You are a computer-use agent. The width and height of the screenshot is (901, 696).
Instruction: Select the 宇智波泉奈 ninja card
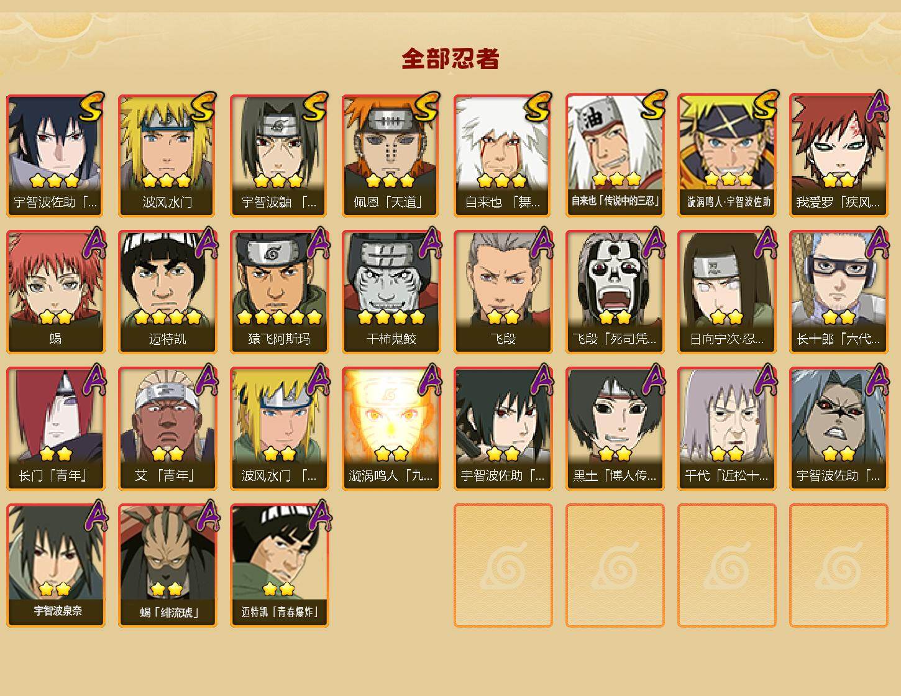point(55,565)
